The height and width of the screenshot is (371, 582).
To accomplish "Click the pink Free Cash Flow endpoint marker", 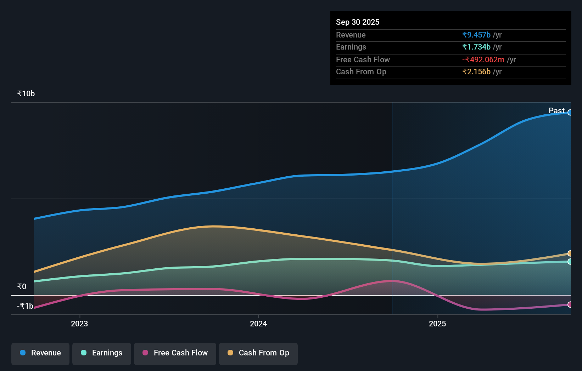I will click(x=570, y=304).
